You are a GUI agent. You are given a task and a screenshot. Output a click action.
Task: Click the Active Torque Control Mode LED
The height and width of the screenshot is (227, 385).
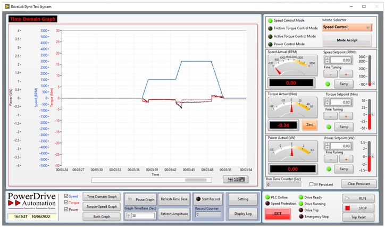point(270,37)
